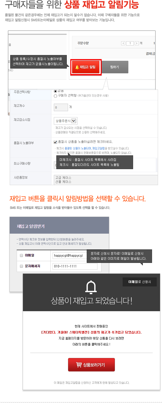Open the 상품주문시 dropdown
162x403 pixels.
click(x=66, y=121)
